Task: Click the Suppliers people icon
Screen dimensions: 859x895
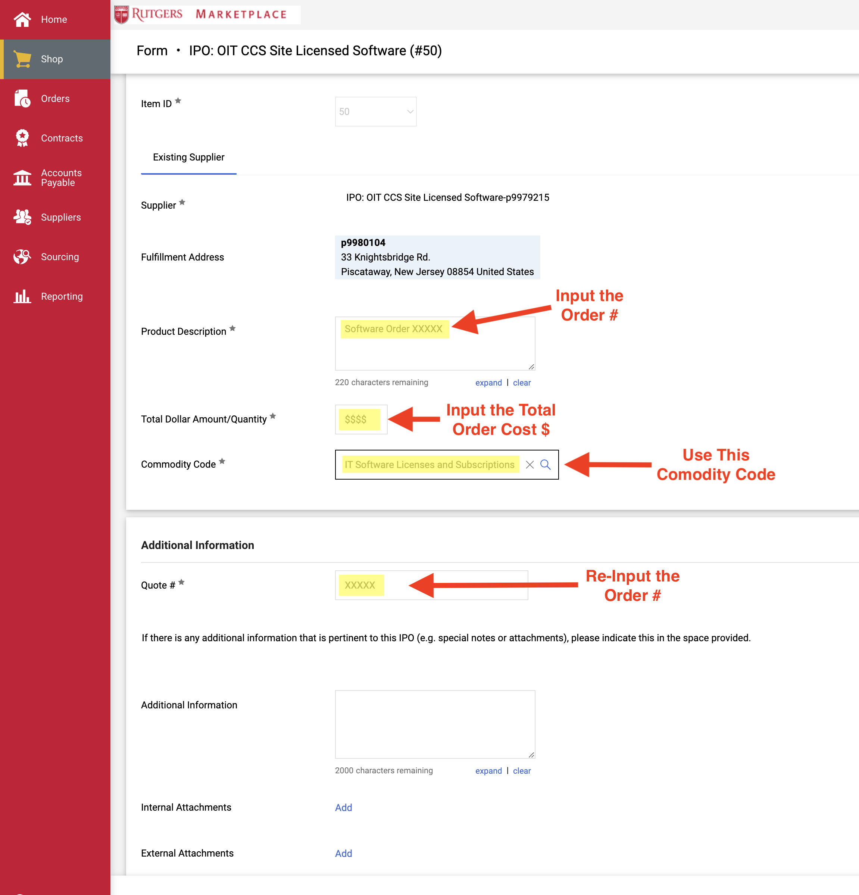Action: (22, 217)
